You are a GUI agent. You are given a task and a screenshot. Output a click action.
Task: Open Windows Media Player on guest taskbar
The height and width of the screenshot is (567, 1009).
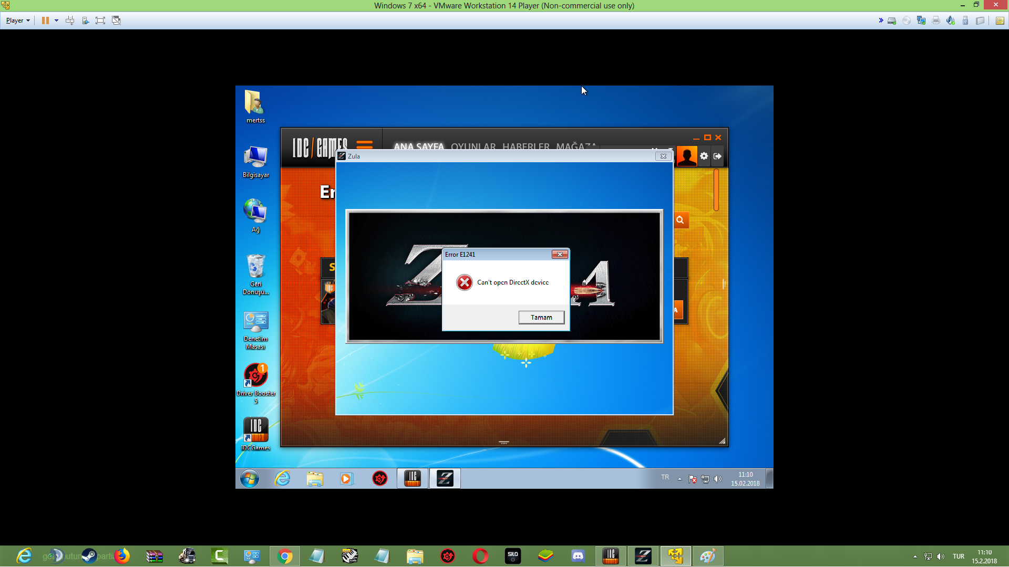coord(346,479)
